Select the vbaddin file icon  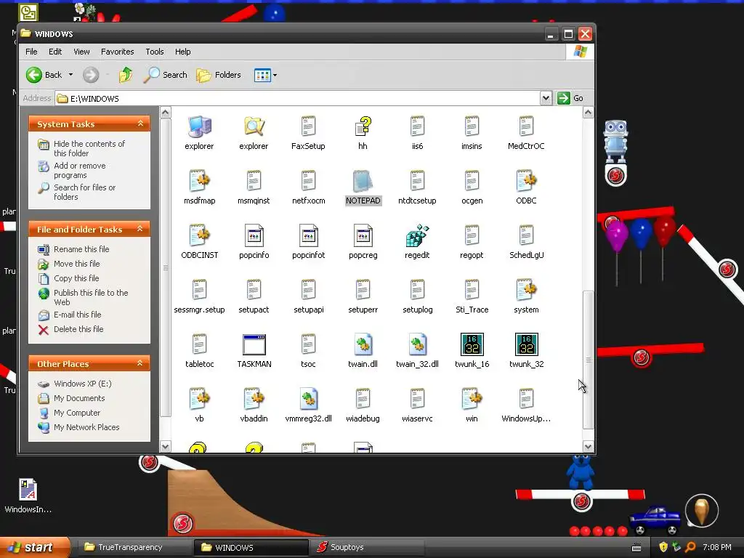254,399
